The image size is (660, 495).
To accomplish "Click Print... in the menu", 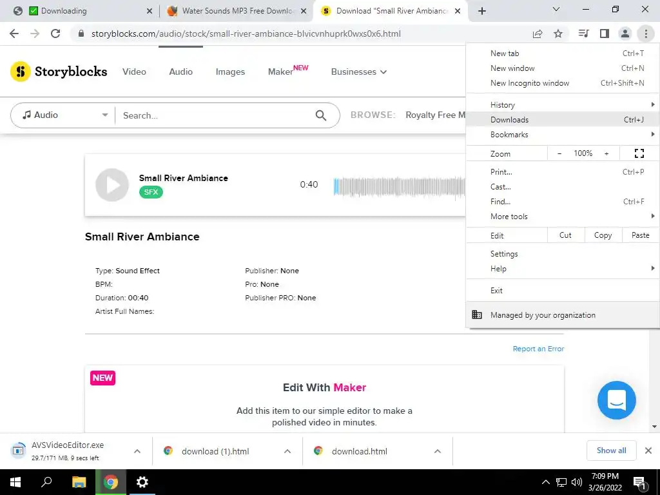I will point(562,171).
